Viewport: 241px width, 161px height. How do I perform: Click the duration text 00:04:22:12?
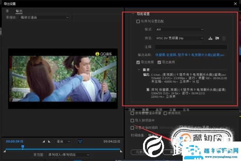click(112, 142)
